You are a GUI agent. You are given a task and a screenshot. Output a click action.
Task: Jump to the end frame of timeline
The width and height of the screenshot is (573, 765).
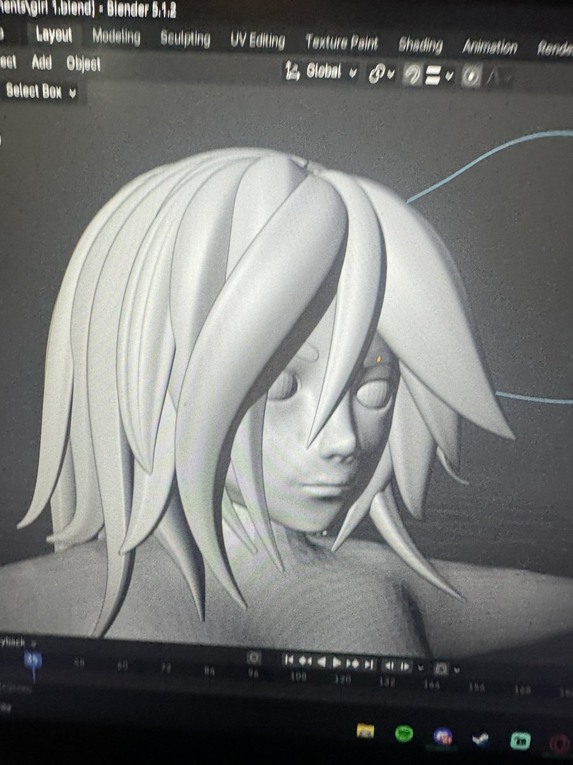click(x=369, y=664)
